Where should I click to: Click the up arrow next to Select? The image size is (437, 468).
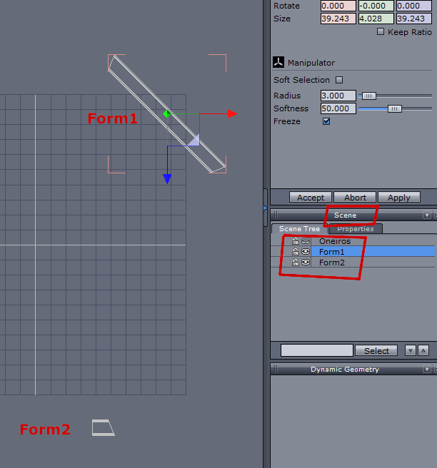[423, 350]
